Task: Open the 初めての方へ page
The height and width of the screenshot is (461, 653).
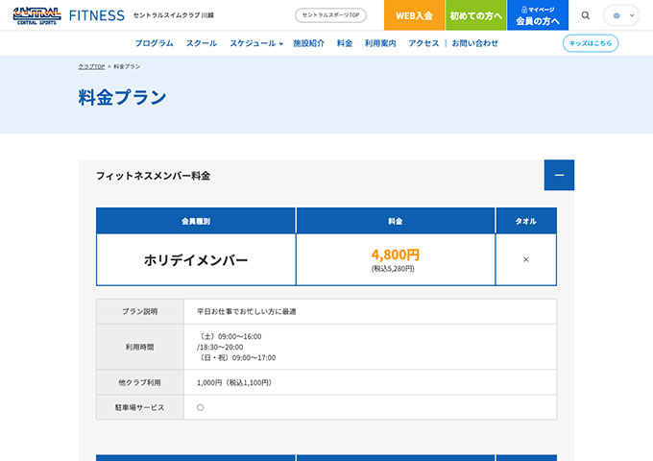Action: coord(476,15)
